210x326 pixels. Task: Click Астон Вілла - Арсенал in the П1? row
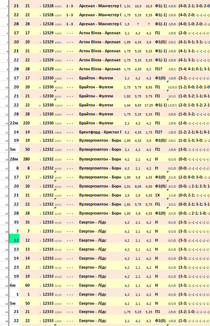tap(99, 69)
